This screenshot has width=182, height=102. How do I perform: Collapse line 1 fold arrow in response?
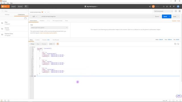click(34, 47)
